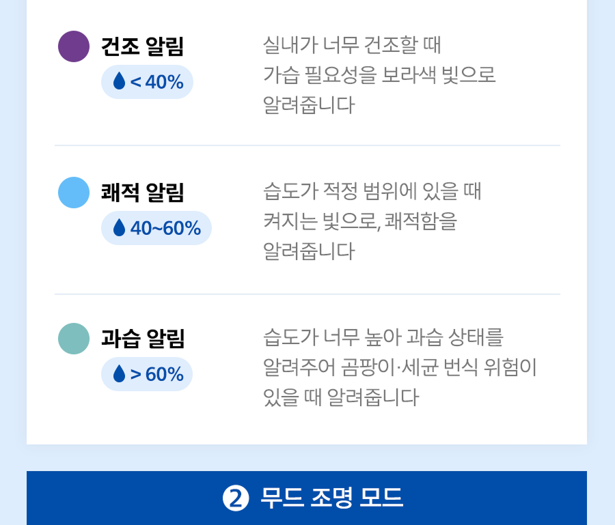Select the < 40% humidity badge

[x=147, y=82]
